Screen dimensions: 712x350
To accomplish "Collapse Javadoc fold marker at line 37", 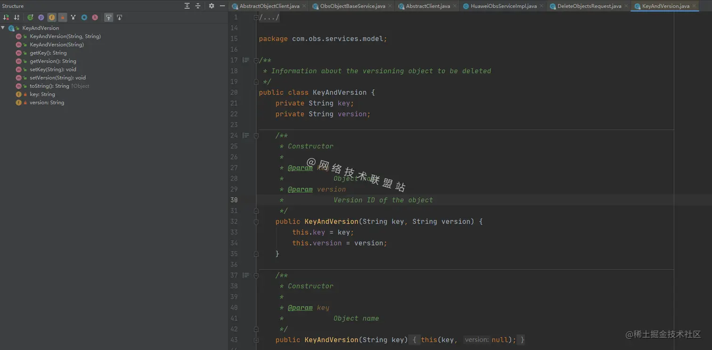I will pos(256,276).
